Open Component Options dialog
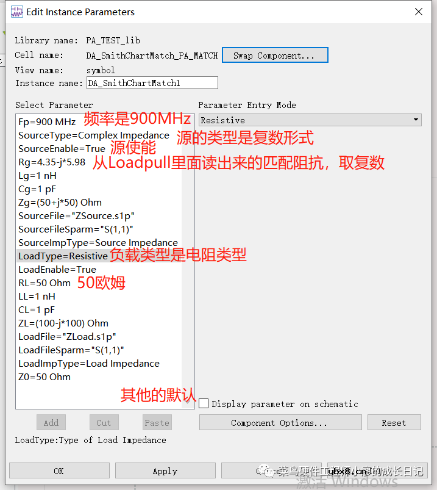 (280, 422)
